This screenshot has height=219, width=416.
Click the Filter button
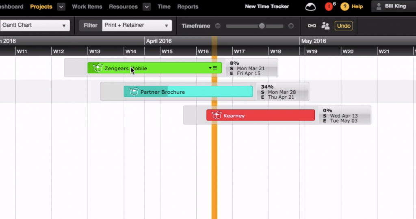(x=91, y=26)
